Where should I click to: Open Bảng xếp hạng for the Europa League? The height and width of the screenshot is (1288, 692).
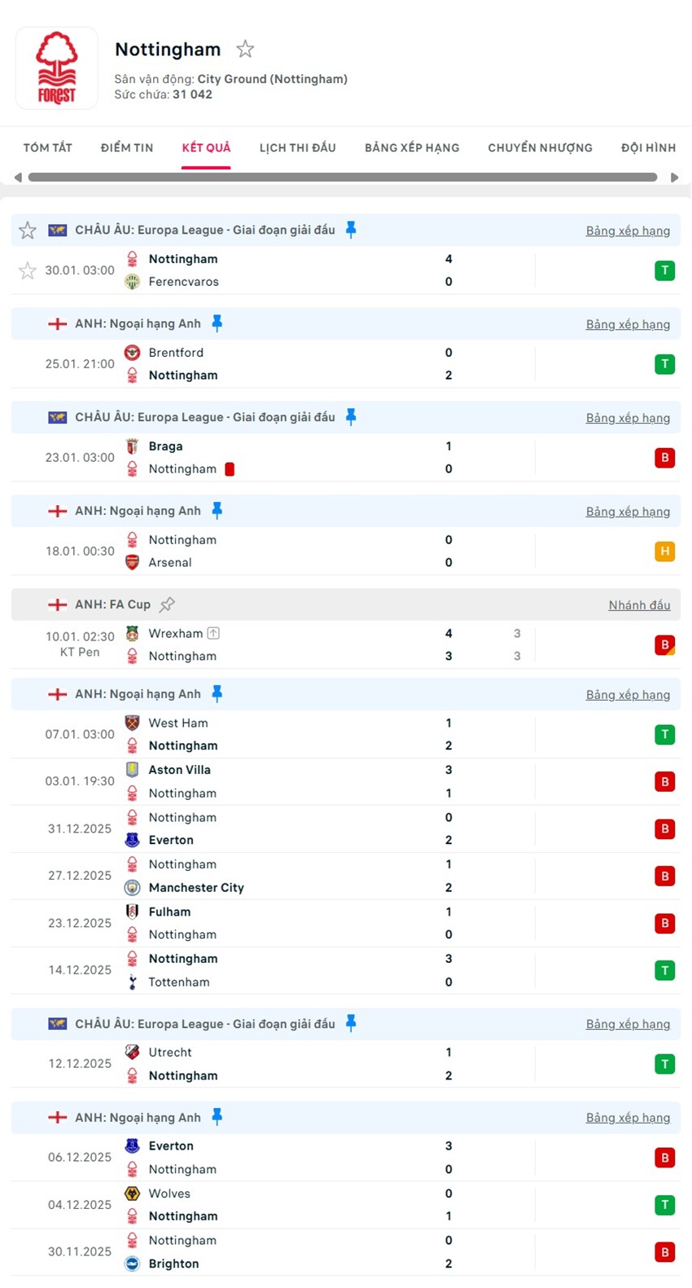628,231
